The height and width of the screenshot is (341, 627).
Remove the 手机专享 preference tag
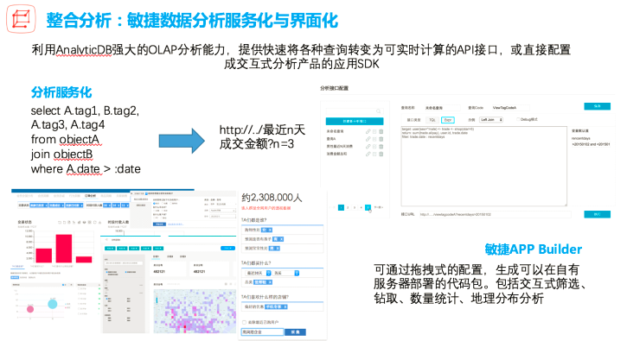285,306
